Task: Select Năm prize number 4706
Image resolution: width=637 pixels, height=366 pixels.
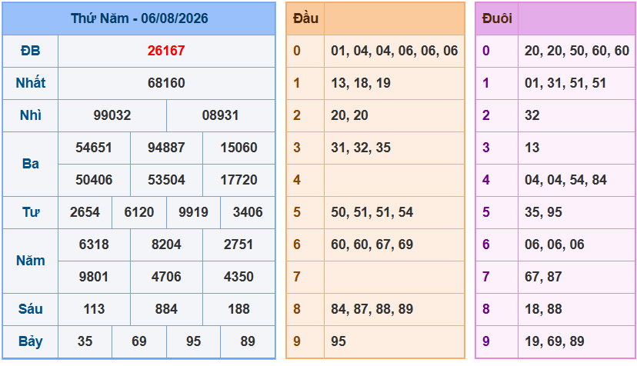Action: point(166,277)
